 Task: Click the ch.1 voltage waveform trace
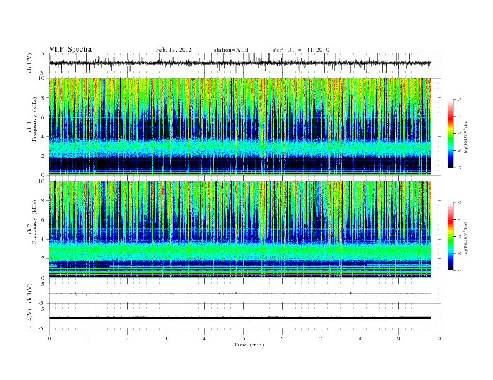[x=240, y=63]
